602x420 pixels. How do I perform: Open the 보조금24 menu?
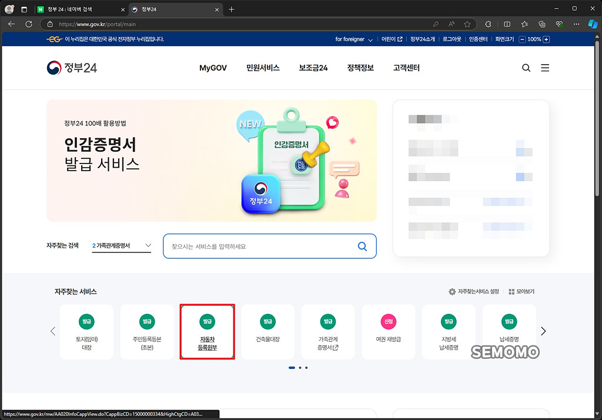coord(313,68)
